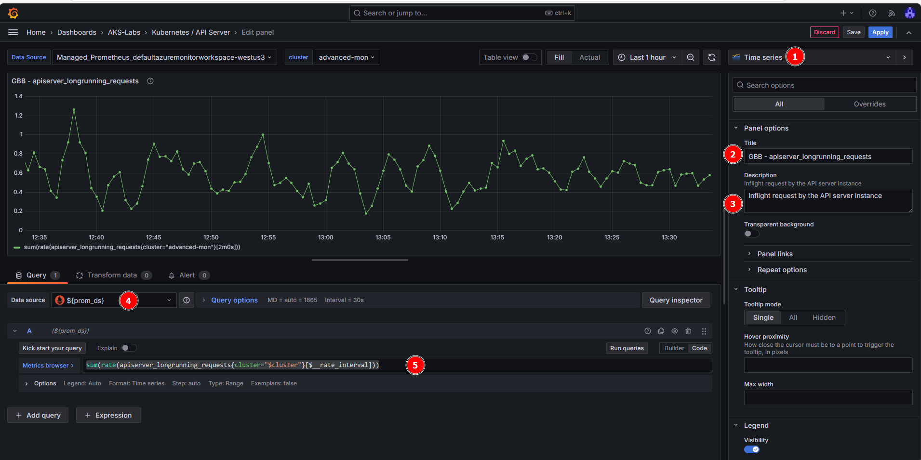The height and width of the screenshot is (460, 921).
Task: Click the graph legend series color marker
Action: coord(17,247)
